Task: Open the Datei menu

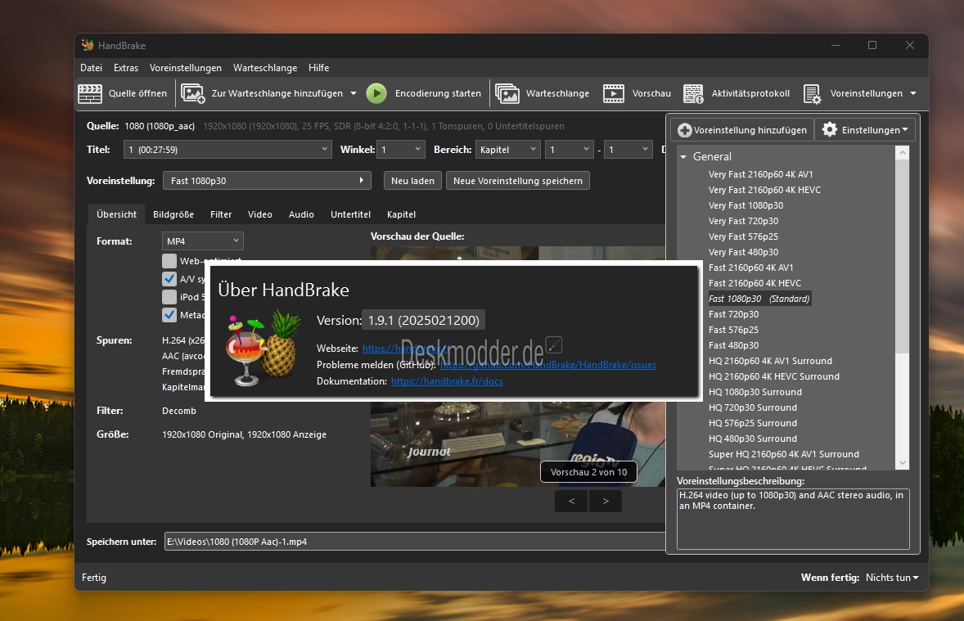Action: (x=91, y=68)
